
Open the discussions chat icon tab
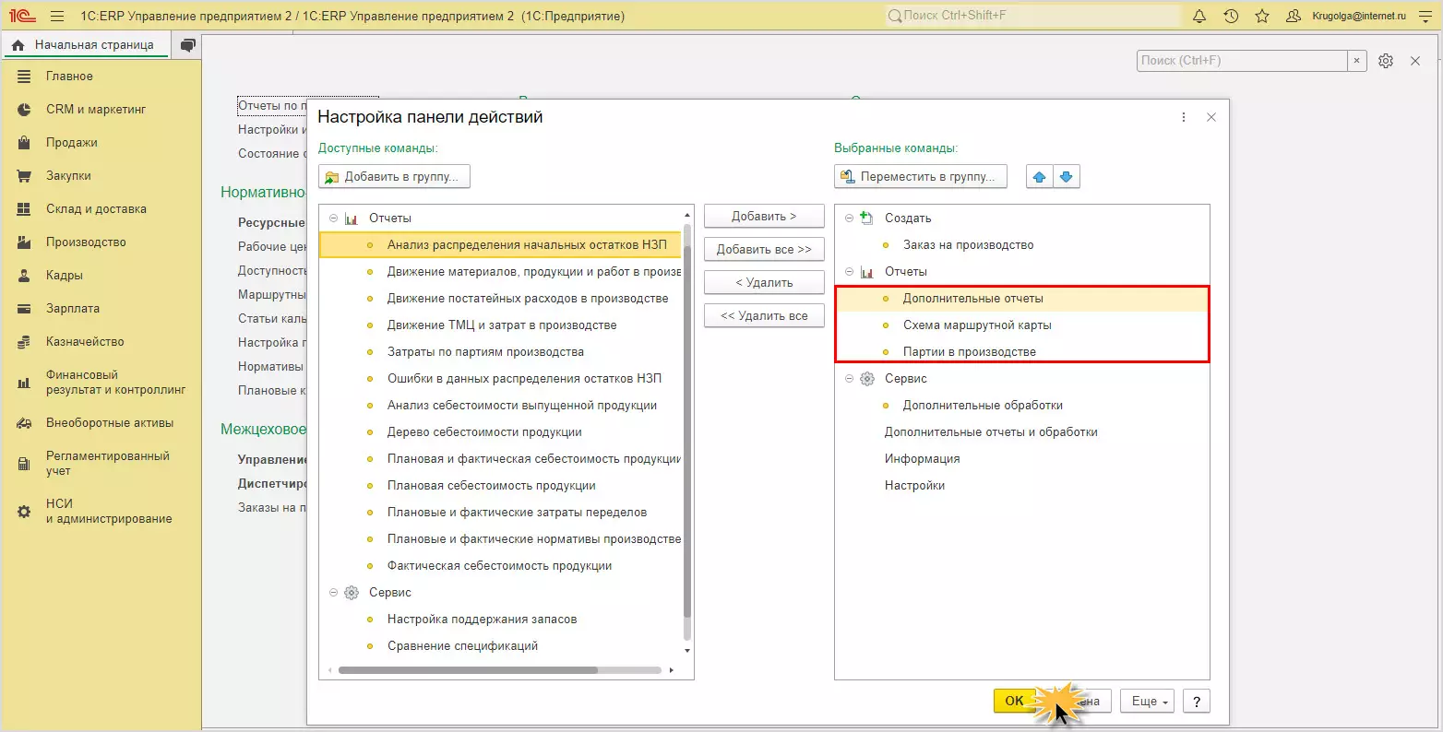[188, 45]
